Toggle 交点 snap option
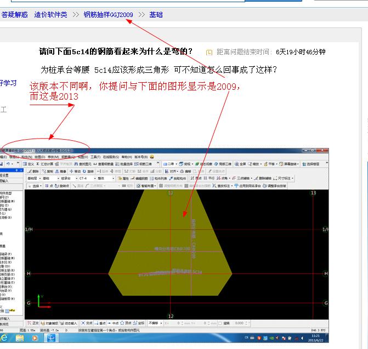Viewport: 368px width, 349px height. point(87,323)
